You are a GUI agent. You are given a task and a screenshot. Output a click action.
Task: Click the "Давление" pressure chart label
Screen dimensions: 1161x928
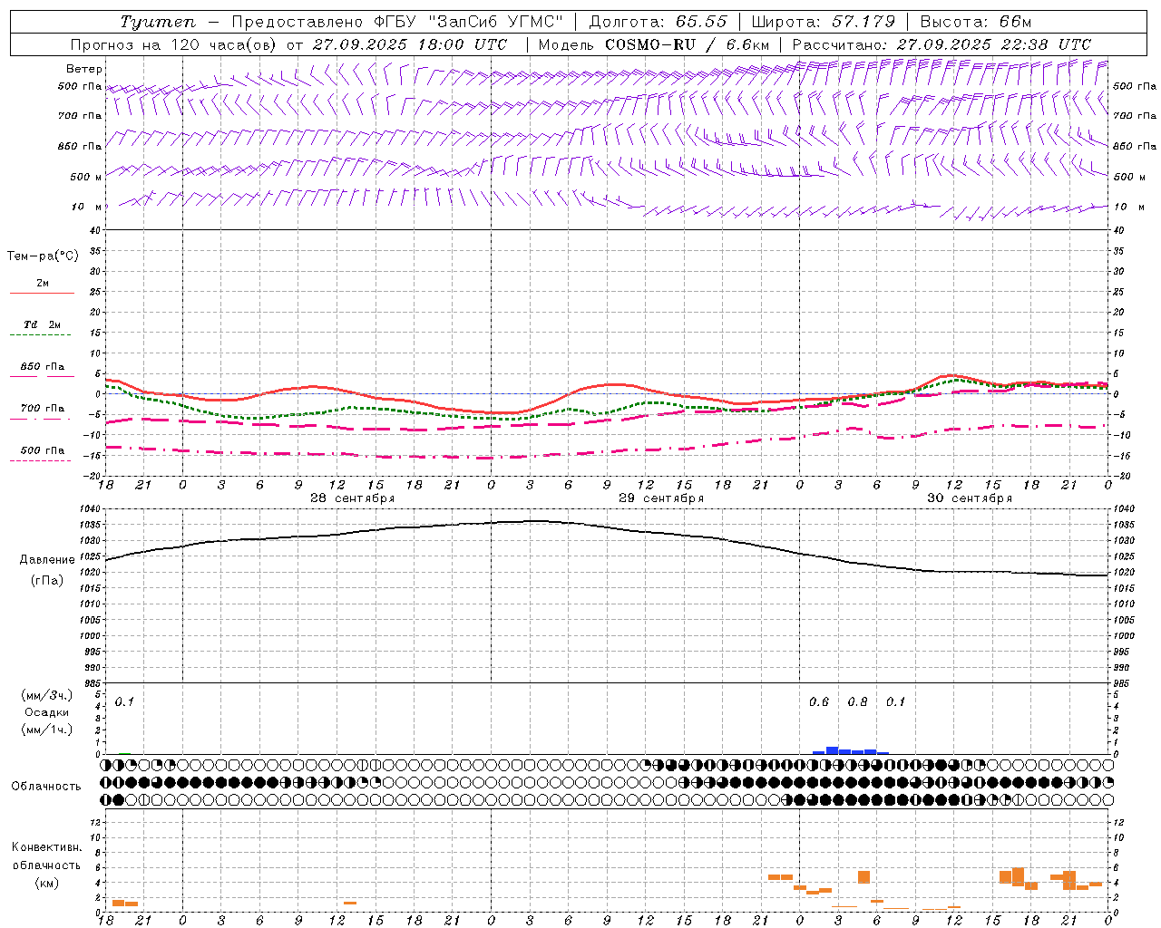coord(47,560)
